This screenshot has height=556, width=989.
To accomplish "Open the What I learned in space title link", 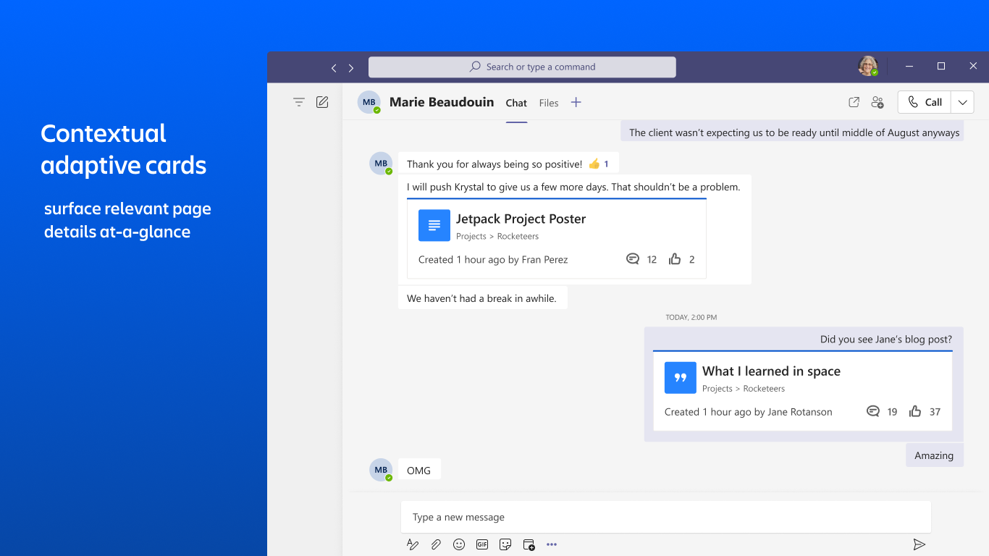I will coord(771,371).
